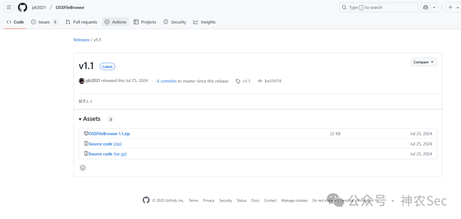This screenshot has height=219, width=461.
Task: Switch to the Insights tab
Action: tap(204, 22)
